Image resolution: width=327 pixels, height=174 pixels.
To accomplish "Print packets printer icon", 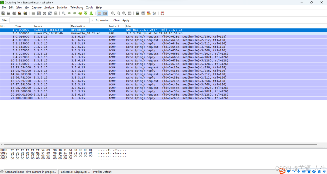I will (x=55, y=13).
